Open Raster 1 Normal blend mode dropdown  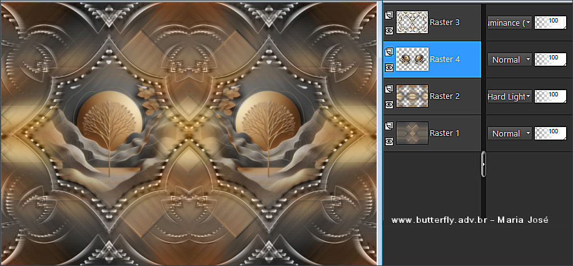pos(510,133)
